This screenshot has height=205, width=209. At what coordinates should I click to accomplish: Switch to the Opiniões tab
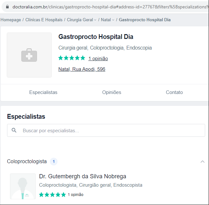[112, 92]
